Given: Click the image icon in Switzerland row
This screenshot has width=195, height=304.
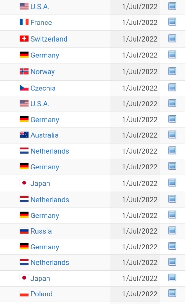Looking at the screenshot, I should 172,38.
